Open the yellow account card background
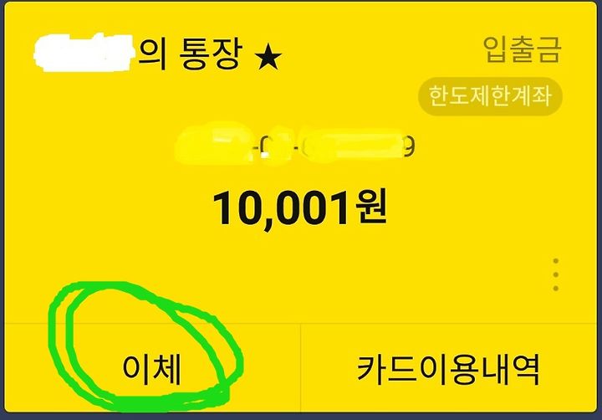This screenshot has height=420, width=602. point(301,207)
